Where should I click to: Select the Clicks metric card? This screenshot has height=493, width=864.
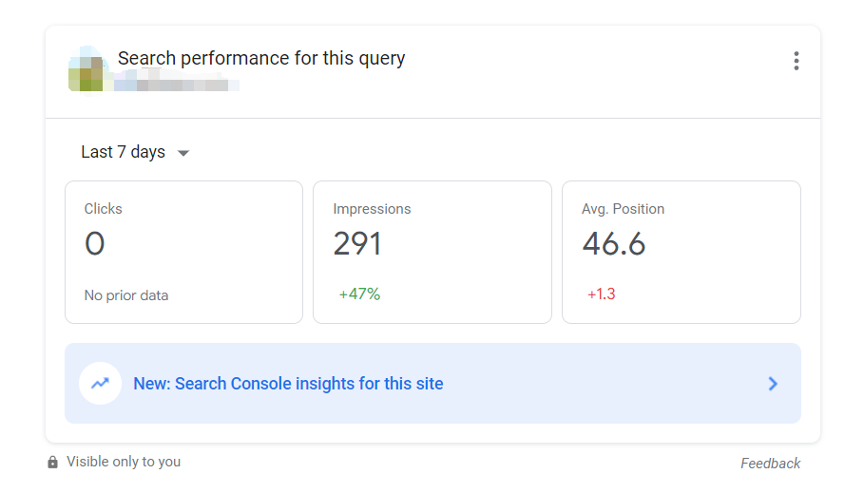(184, 253)
